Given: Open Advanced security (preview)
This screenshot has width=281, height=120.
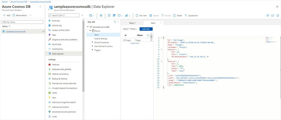Looking at the screenshot, I should (64, 112).
